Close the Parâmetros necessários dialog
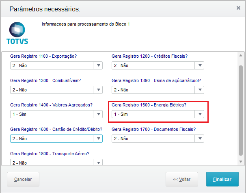Screen dimensions: 246x193 [238, 8]
